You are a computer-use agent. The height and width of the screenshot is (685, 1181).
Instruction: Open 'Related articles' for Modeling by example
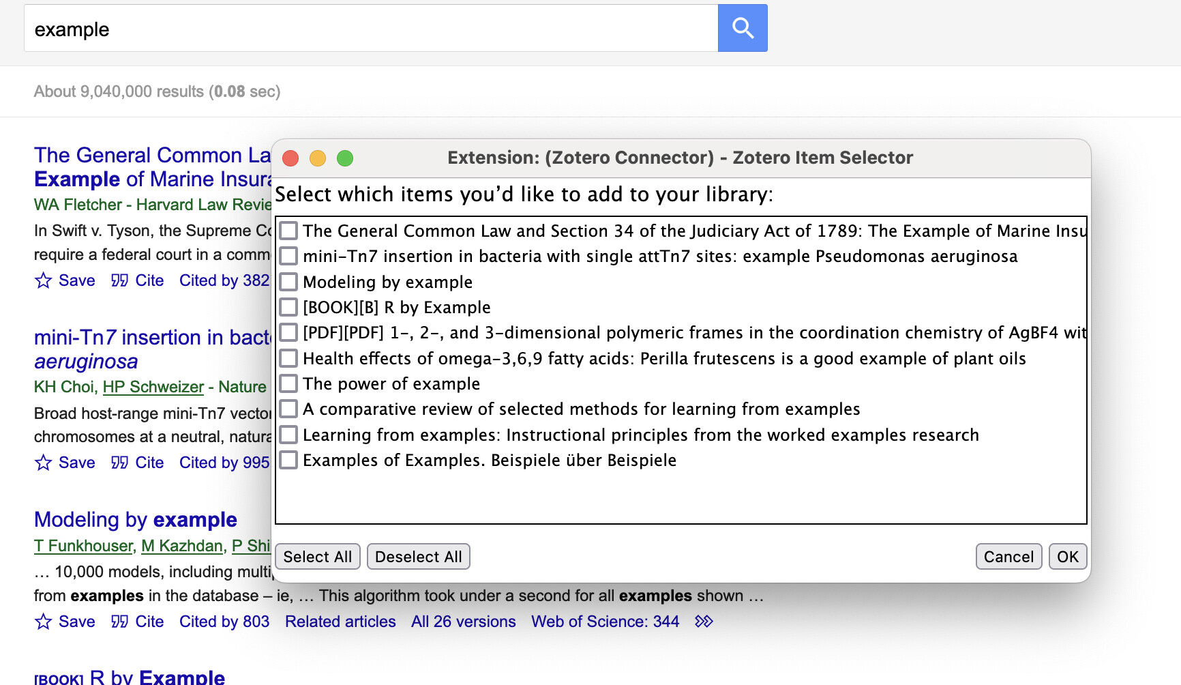(x=340, y=622)
